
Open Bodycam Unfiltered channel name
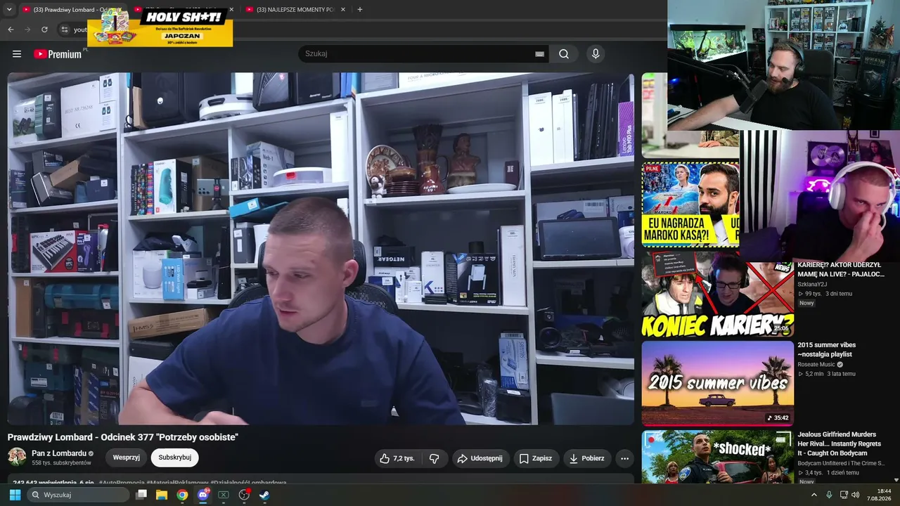(841, 463)
